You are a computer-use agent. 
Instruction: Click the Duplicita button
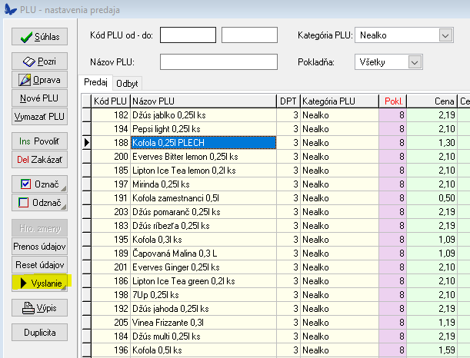click(39, 333)
